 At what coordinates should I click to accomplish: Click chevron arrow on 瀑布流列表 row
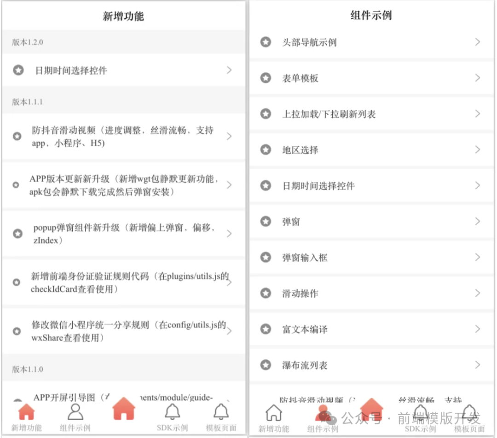click(478, 365)
